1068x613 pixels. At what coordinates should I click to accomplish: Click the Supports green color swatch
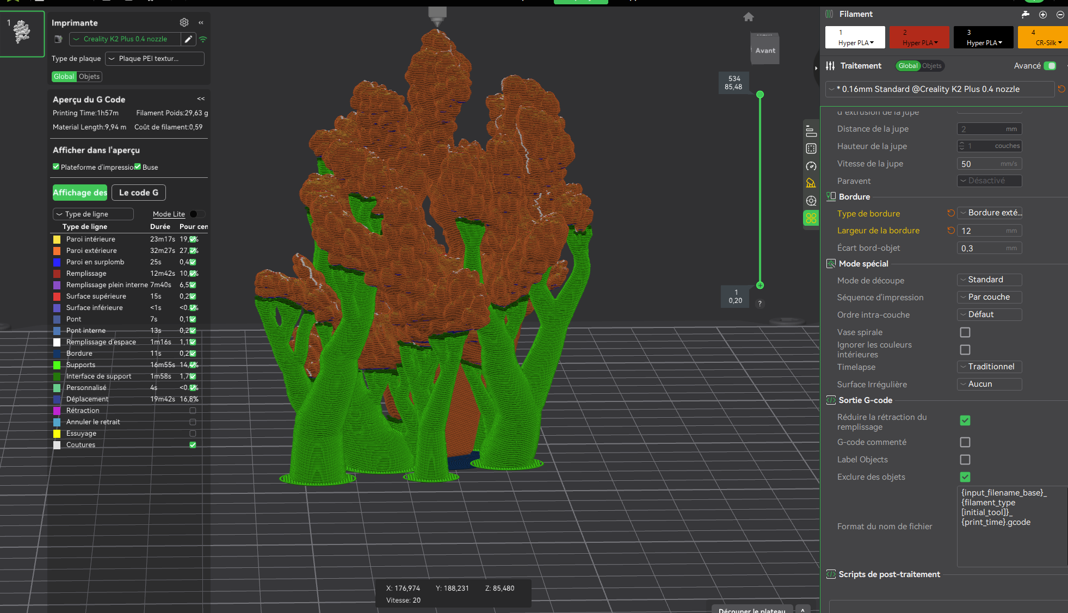point(57,365)
